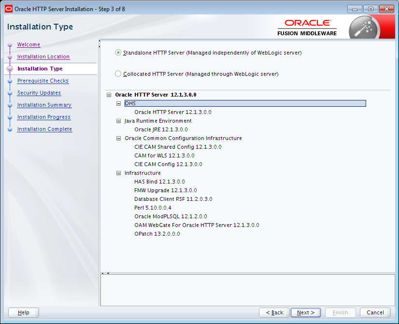The image size is (399, 324).
Task: Click the Next button
Action: point(305,312)
